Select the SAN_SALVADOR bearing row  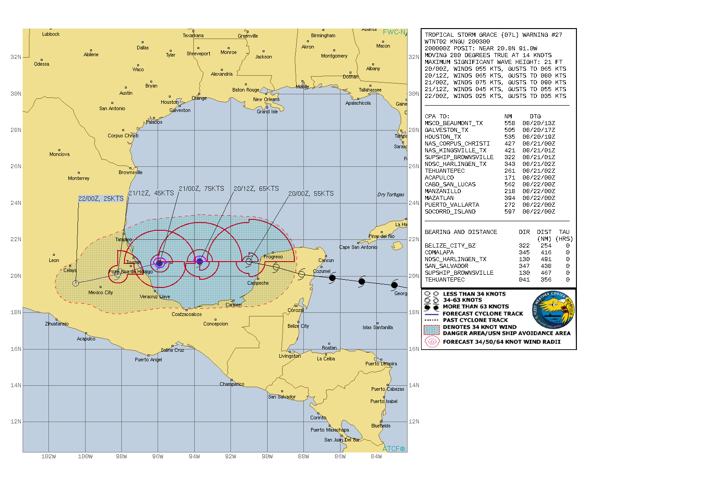coord(497,266)
